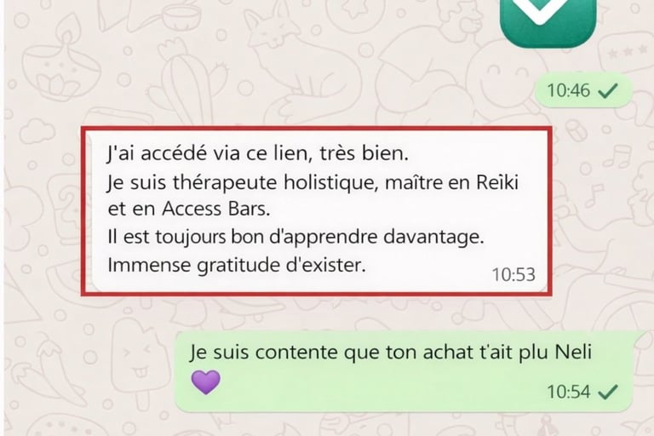Click the delivery checkmark beside 10:46
Image resolution: width=654 pixels, height=436 pixels.
pyautogui.click(x=608, y=90)
